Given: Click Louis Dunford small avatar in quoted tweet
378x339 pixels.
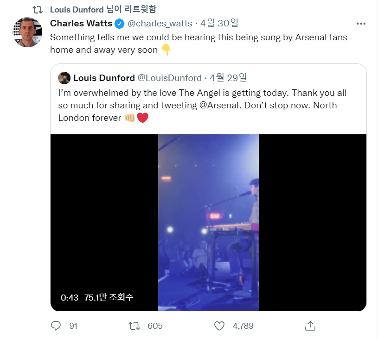Looking at the screenshot, I should click(x=64, y=78).
